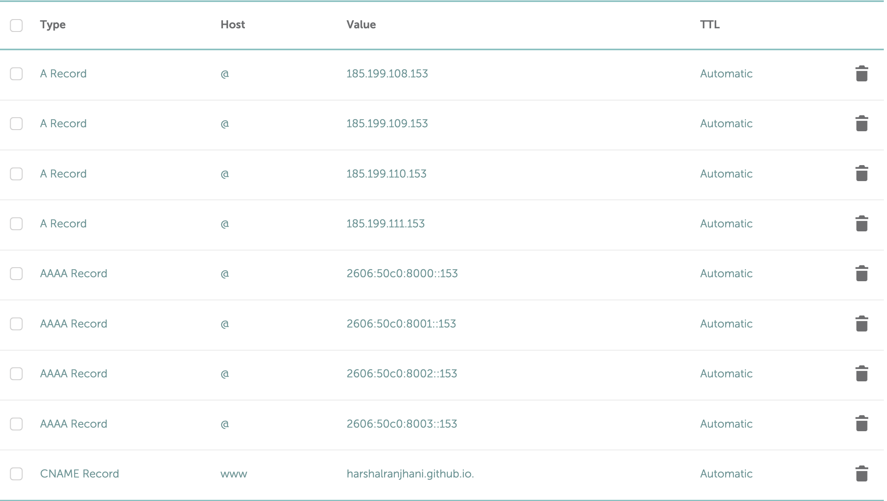Viewport: 887px width, 501px height.
Task: Click the Host column header
Action: click(x=233, y=24)
